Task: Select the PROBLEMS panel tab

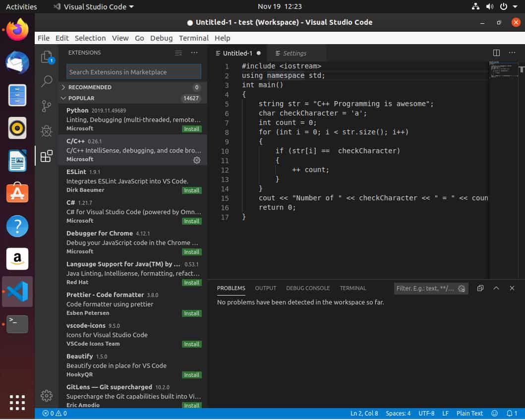Action: click(231, 288)
